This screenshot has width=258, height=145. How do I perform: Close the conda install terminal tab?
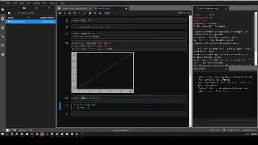point(90,8)
